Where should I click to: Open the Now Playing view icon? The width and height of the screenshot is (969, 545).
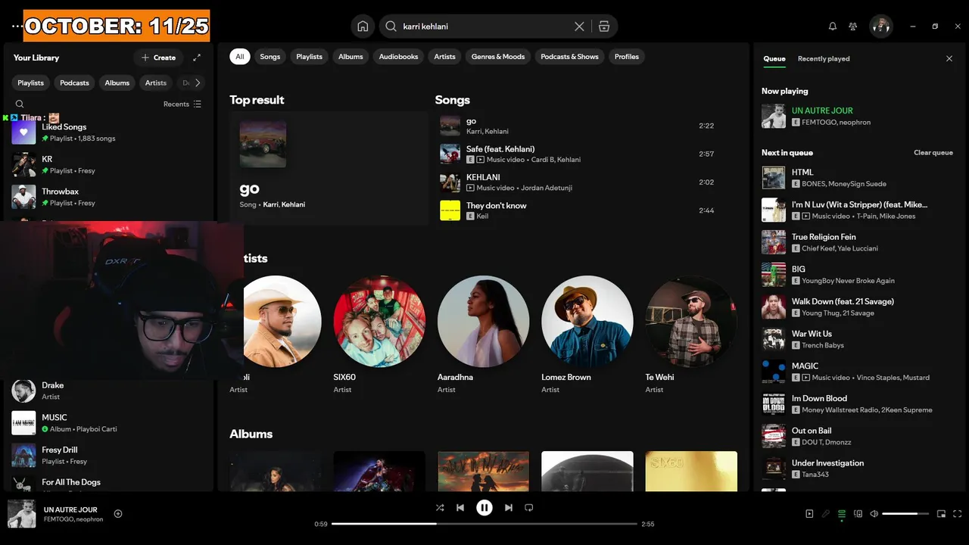click(x=809, y=514)
